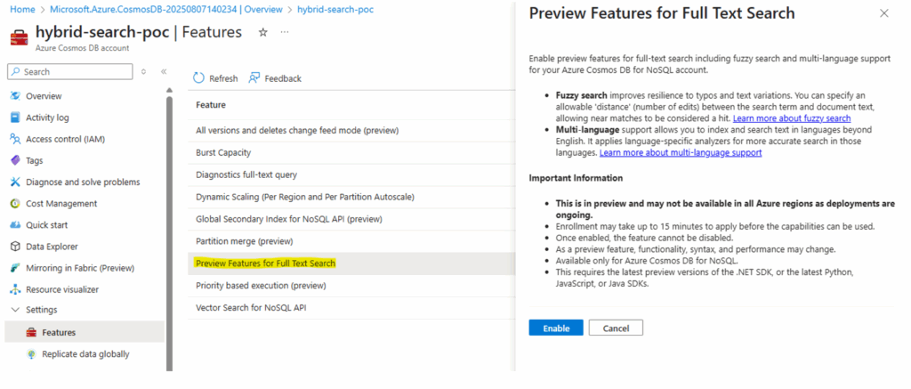Go to Home breadcrumb
This screenshot has width=911, height=389.
click(22, 9)
